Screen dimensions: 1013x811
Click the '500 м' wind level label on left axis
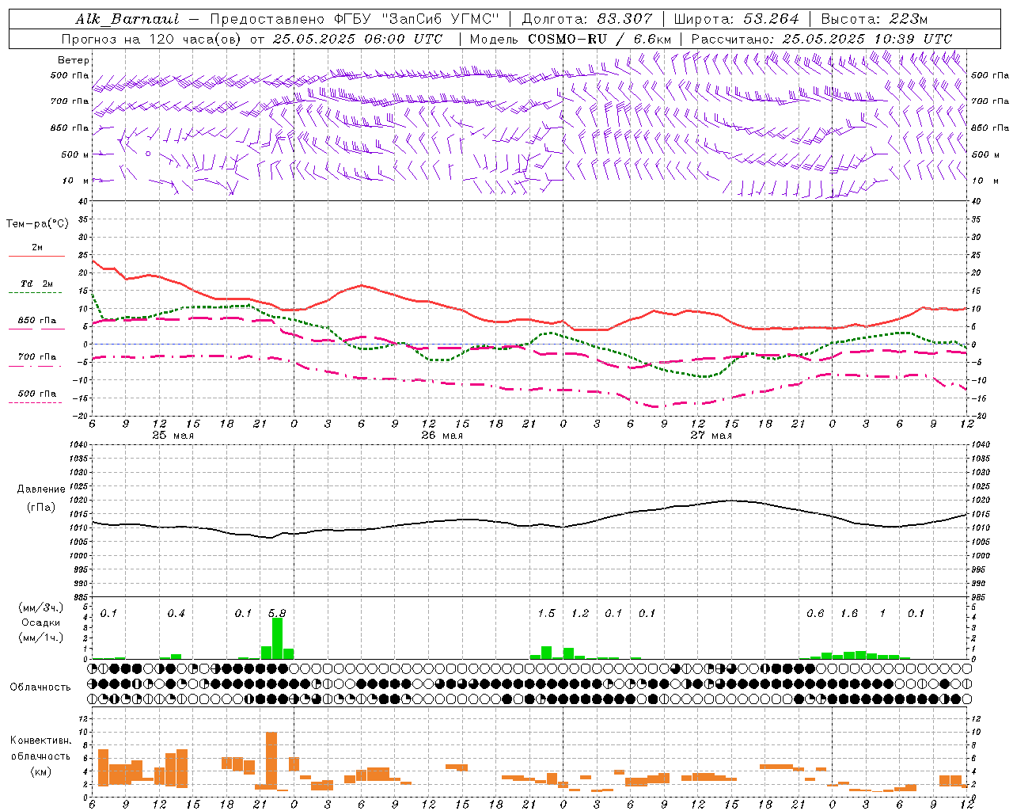click(x=75, y=154)
